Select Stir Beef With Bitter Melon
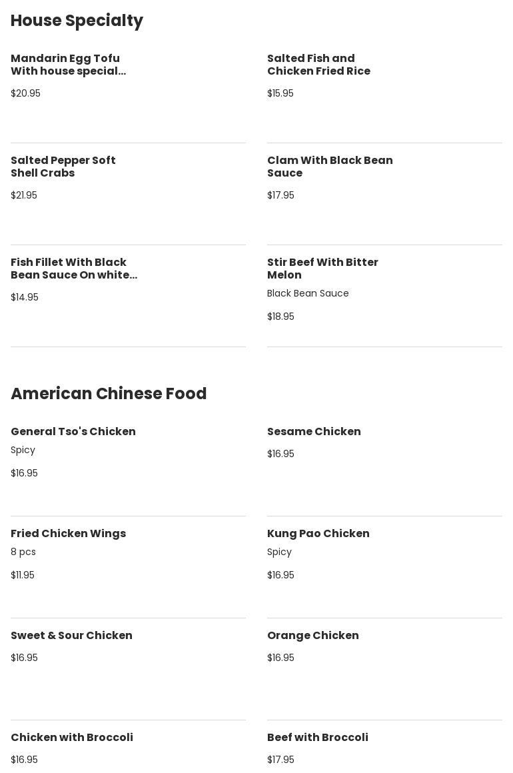Image resolution: width=513 pixels, height=773 pixels. (322, 269)
